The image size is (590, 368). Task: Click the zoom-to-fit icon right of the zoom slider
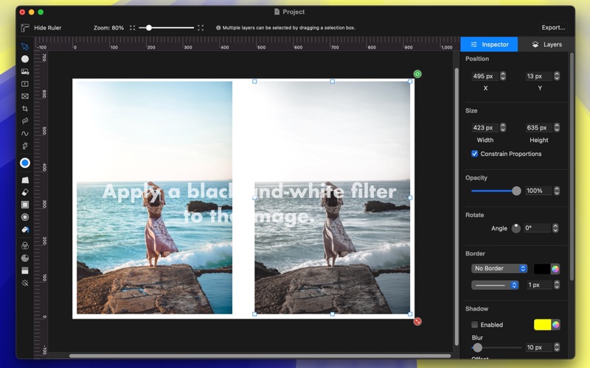click(201, 28)
